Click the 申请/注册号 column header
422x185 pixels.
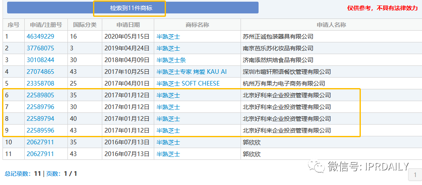tap(46, 25)
